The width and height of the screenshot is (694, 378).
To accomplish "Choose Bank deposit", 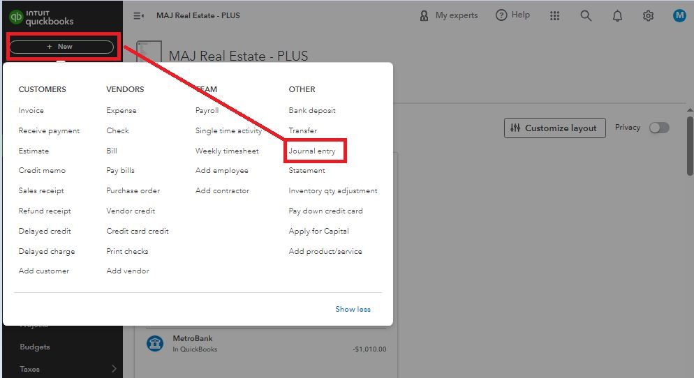I will click(312, 110).
